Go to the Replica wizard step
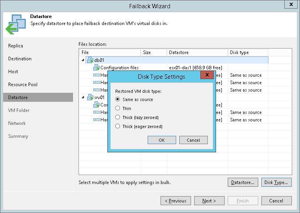Screen dimensions: 300x213 (x=16, y=46)
